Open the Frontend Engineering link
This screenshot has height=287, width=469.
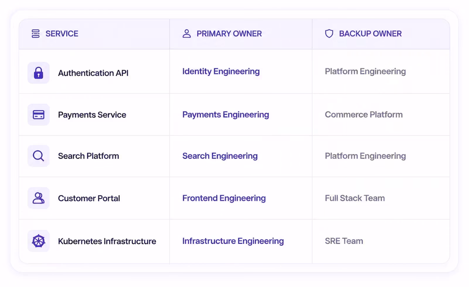224,198
